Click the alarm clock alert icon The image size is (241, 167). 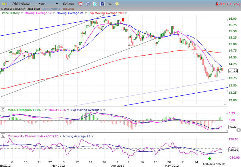[80, 4]
